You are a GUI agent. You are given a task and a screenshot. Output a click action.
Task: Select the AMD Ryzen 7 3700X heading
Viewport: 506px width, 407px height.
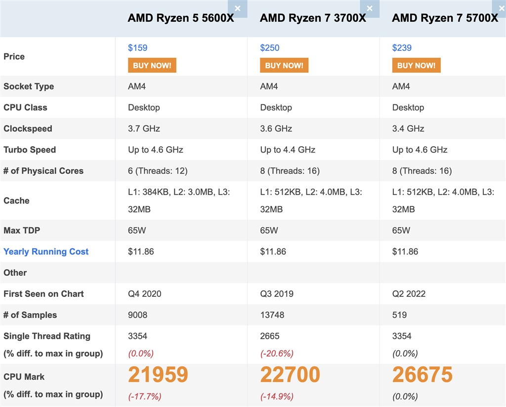click(313, 18)
